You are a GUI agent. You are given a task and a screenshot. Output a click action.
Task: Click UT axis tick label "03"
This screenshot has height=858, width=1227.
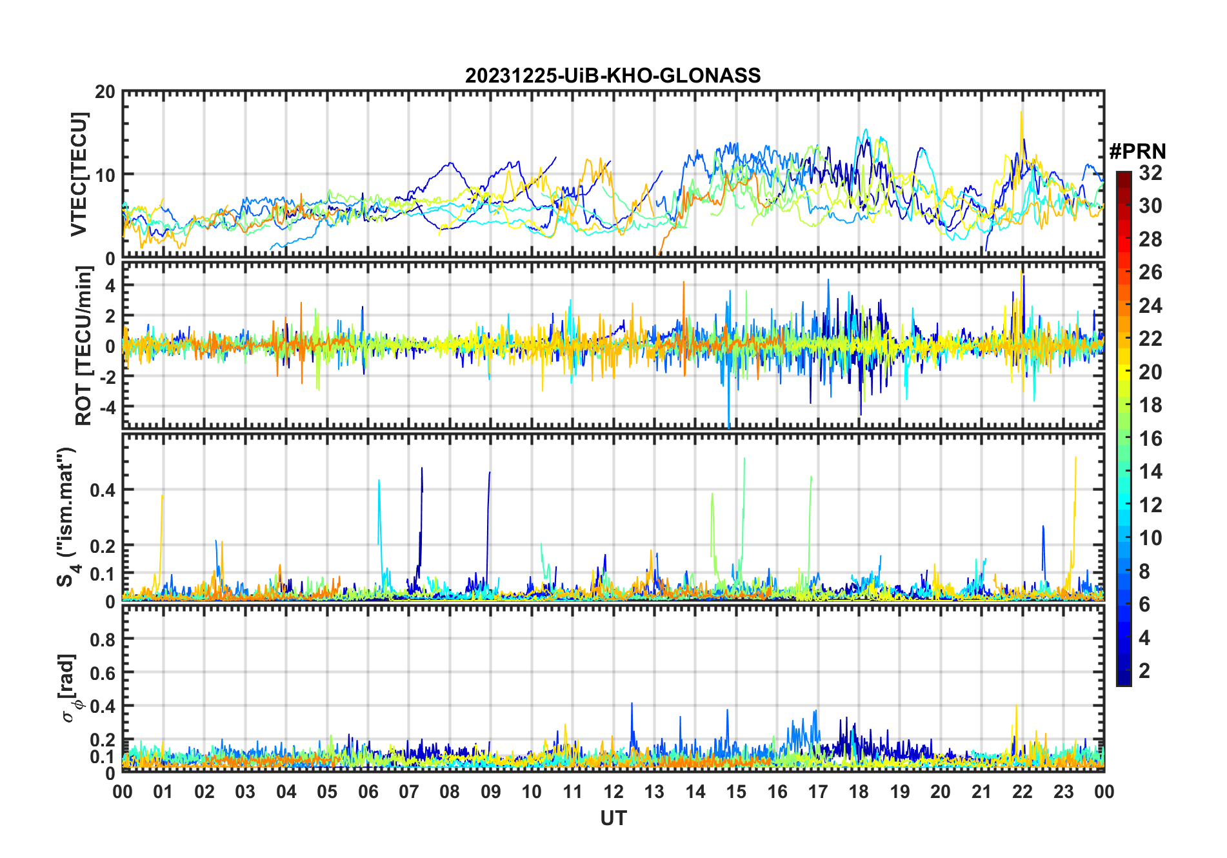pos(245,792)
